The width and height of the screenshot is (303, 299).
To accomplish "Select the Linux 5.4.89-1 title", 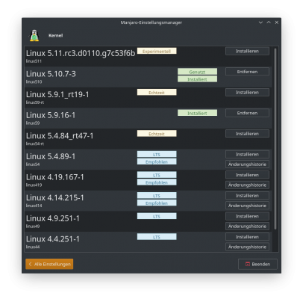I will point(51,157).
